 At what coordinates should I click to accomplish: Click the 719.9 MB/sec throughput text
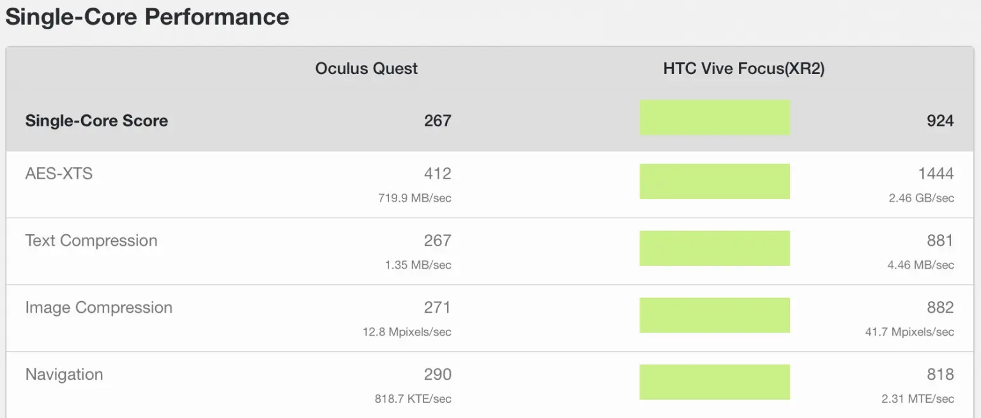(x=414, y=198)
